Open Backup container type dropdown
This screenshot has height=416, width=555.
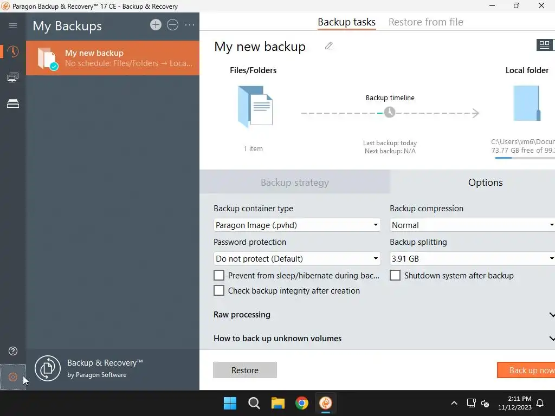coord(297,225)
